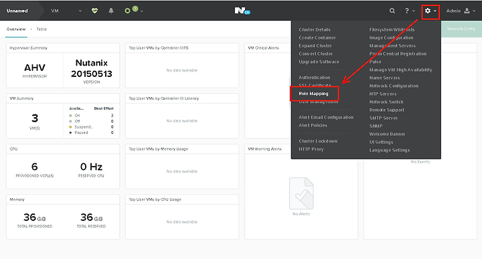Image resolution: width=482 pixels, height=259 pixels.
Task: Open Manage VM High Availability
Action: point(400,70)
